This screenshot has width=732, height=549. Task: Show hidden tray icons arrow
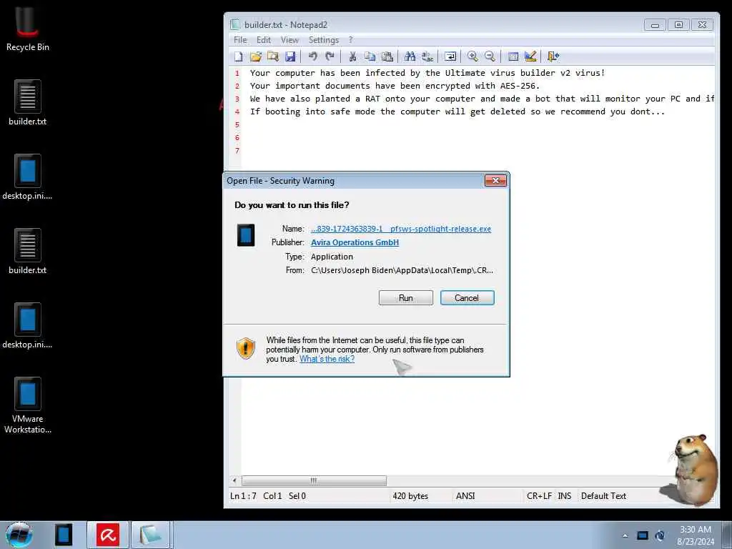click(625, 535)
